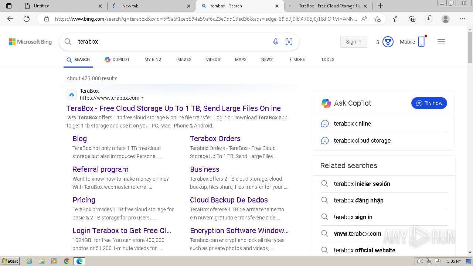This screenshot has width=473, height=266.
Task: Click the search magnifier in Bing box
Action: pyautogui.click(x=68, y=42)
